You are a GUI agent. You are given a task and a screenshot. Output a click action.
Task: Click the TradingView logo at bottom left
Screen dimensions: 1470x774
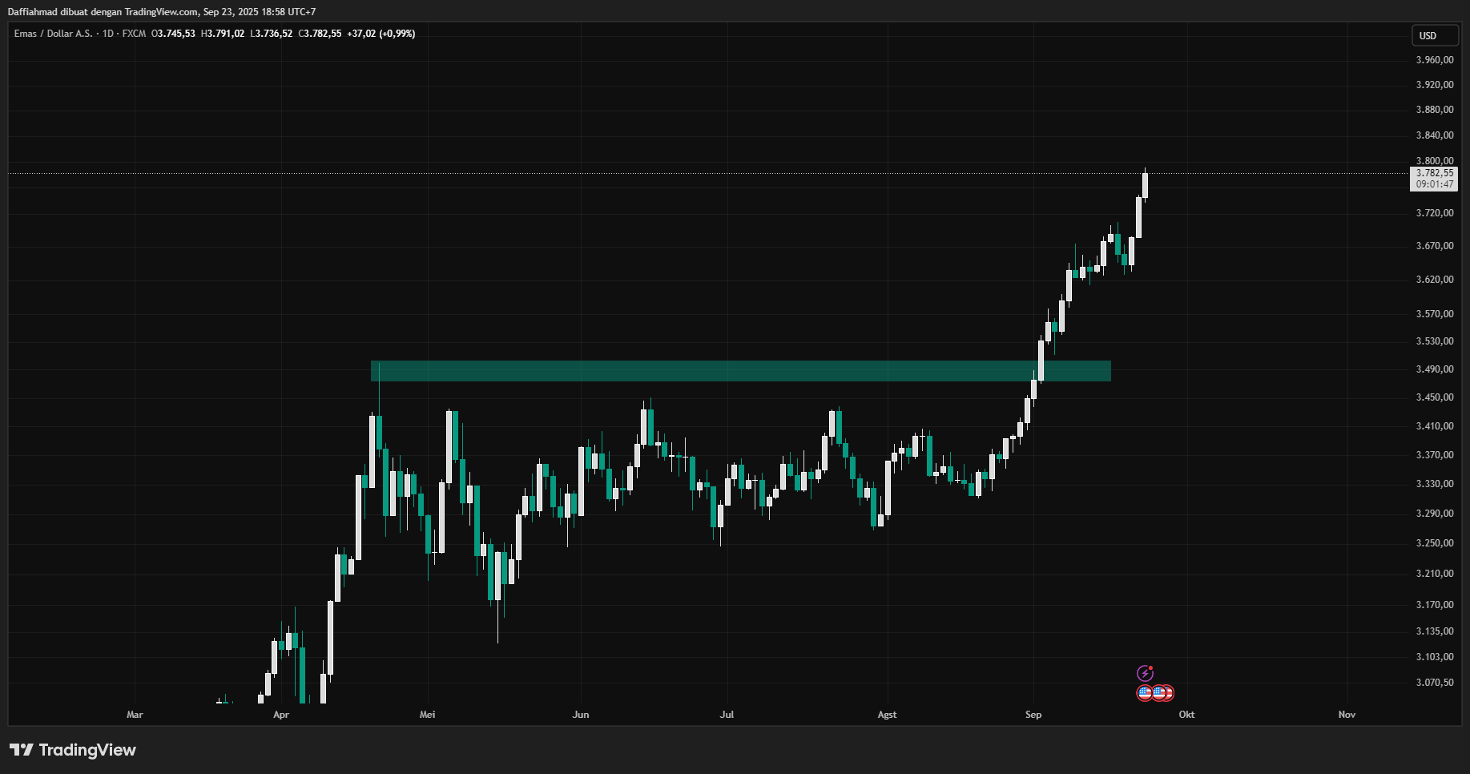[73, 750]
